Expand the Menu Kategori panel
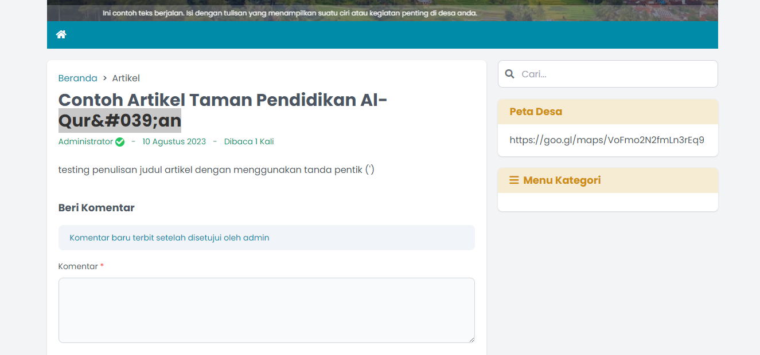 [562, 180]
